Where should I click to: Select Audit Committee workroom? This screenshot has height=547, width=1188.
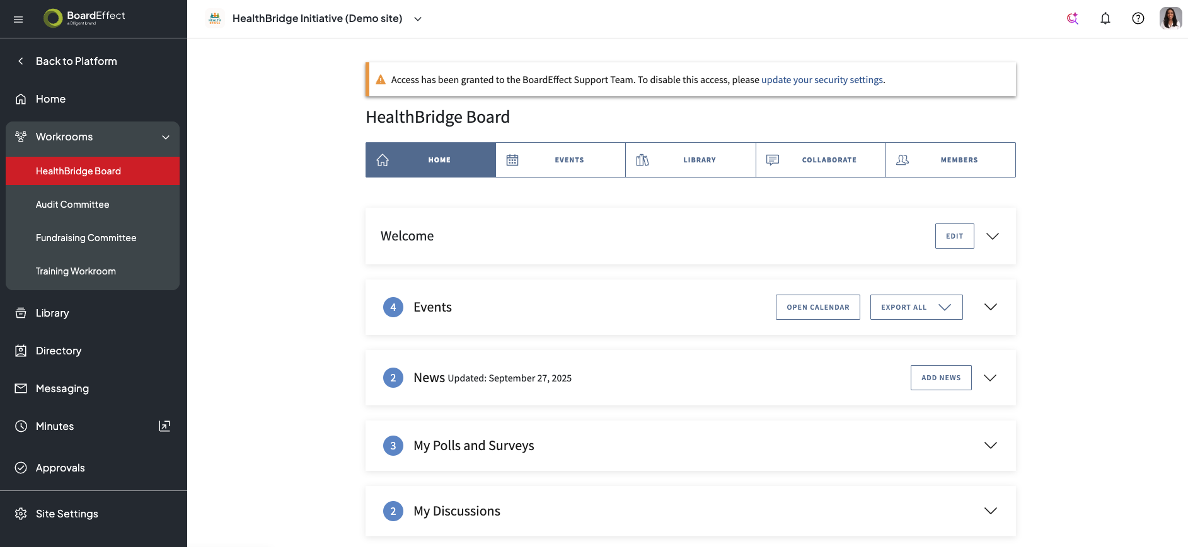point(72,205)
